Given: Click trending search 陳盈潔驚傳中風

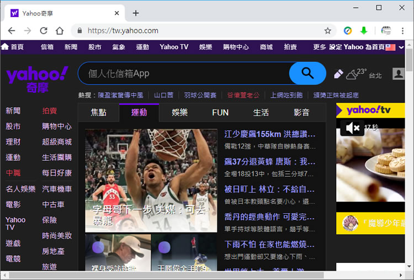Looking at the screenshot, I should [x=121, y=95].
